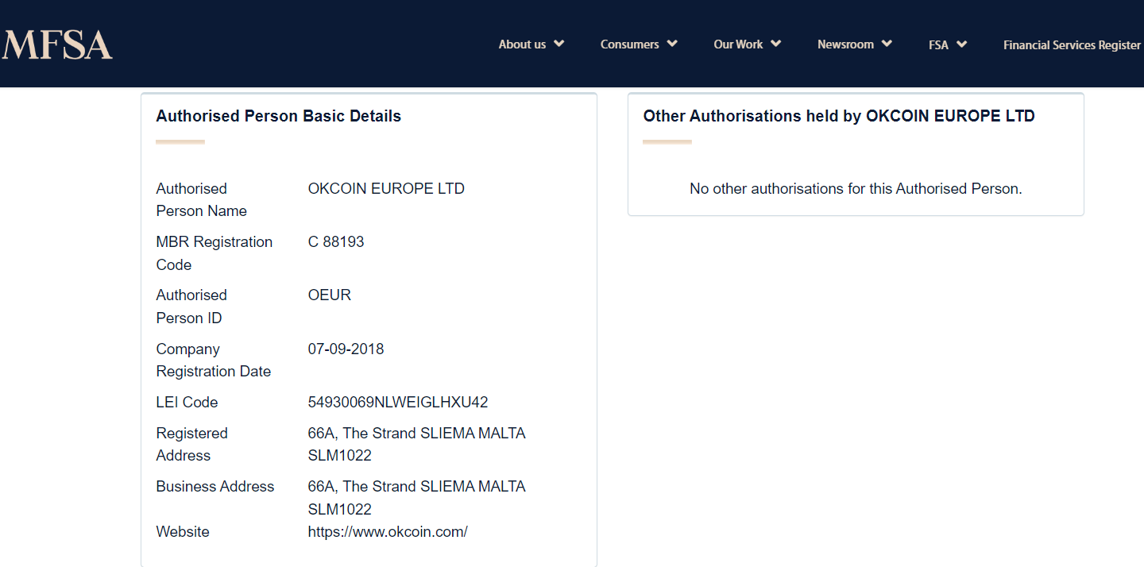Image resolution: width=1144 pixels, height=567 pixels.
Task: Open the Newsroom menu item
Action: (845, 44)
